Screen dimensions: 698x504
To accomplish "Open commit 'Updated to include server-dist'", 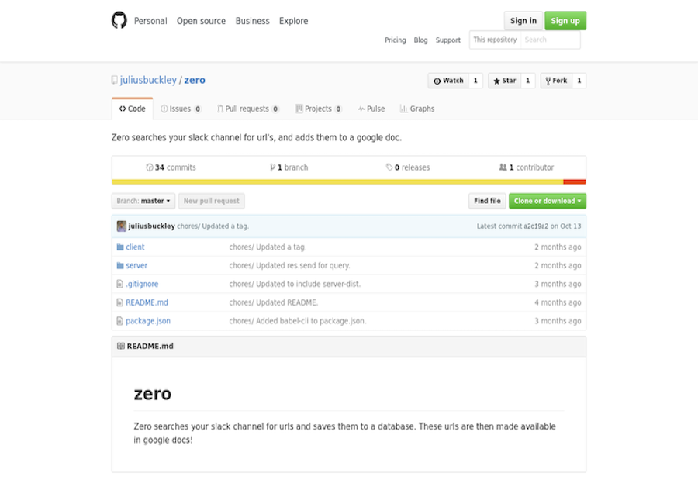I will tap(295, 284).
